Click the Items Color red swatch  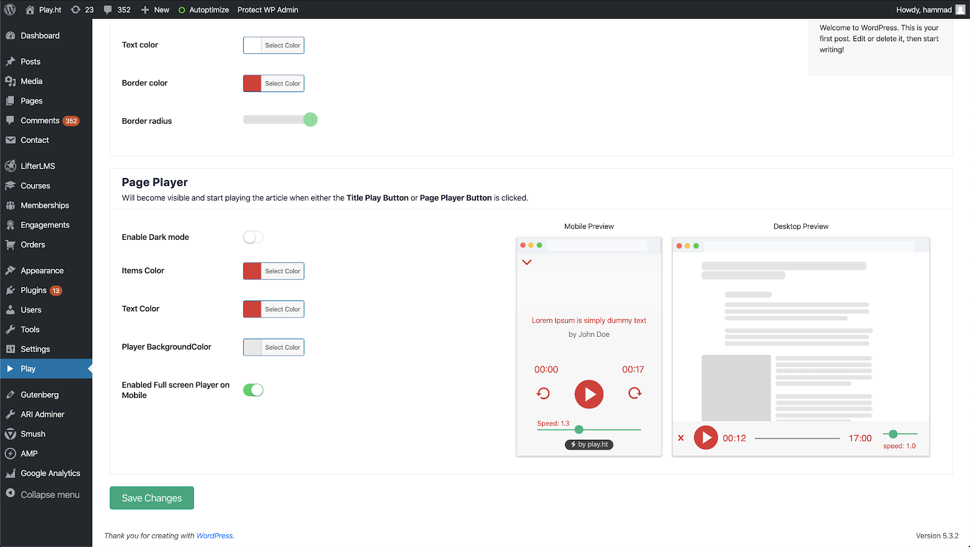(252, 271)
